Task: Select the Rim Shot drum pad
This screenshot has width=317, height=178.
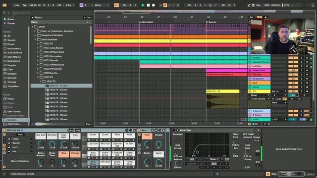Action: 105,163
